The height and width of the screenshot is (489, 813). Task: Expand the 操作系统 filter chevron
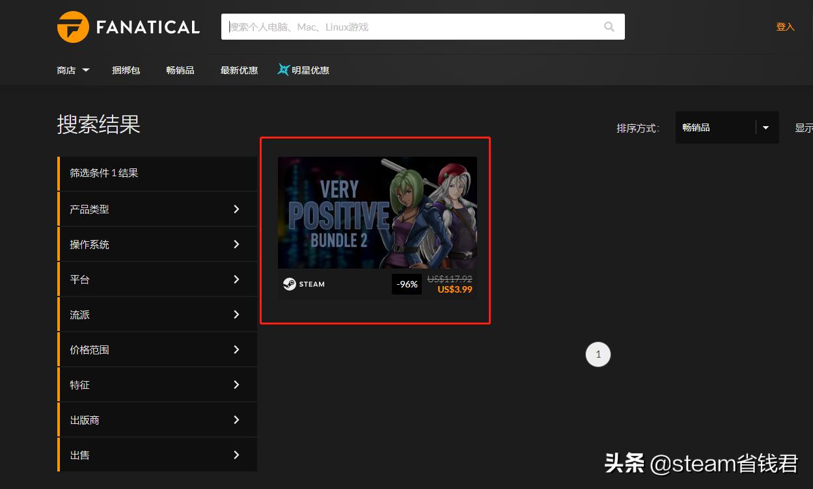236,244
